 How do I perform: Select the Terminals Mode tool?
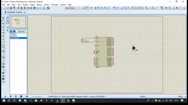pyautogui.click(x=3, y=39)
